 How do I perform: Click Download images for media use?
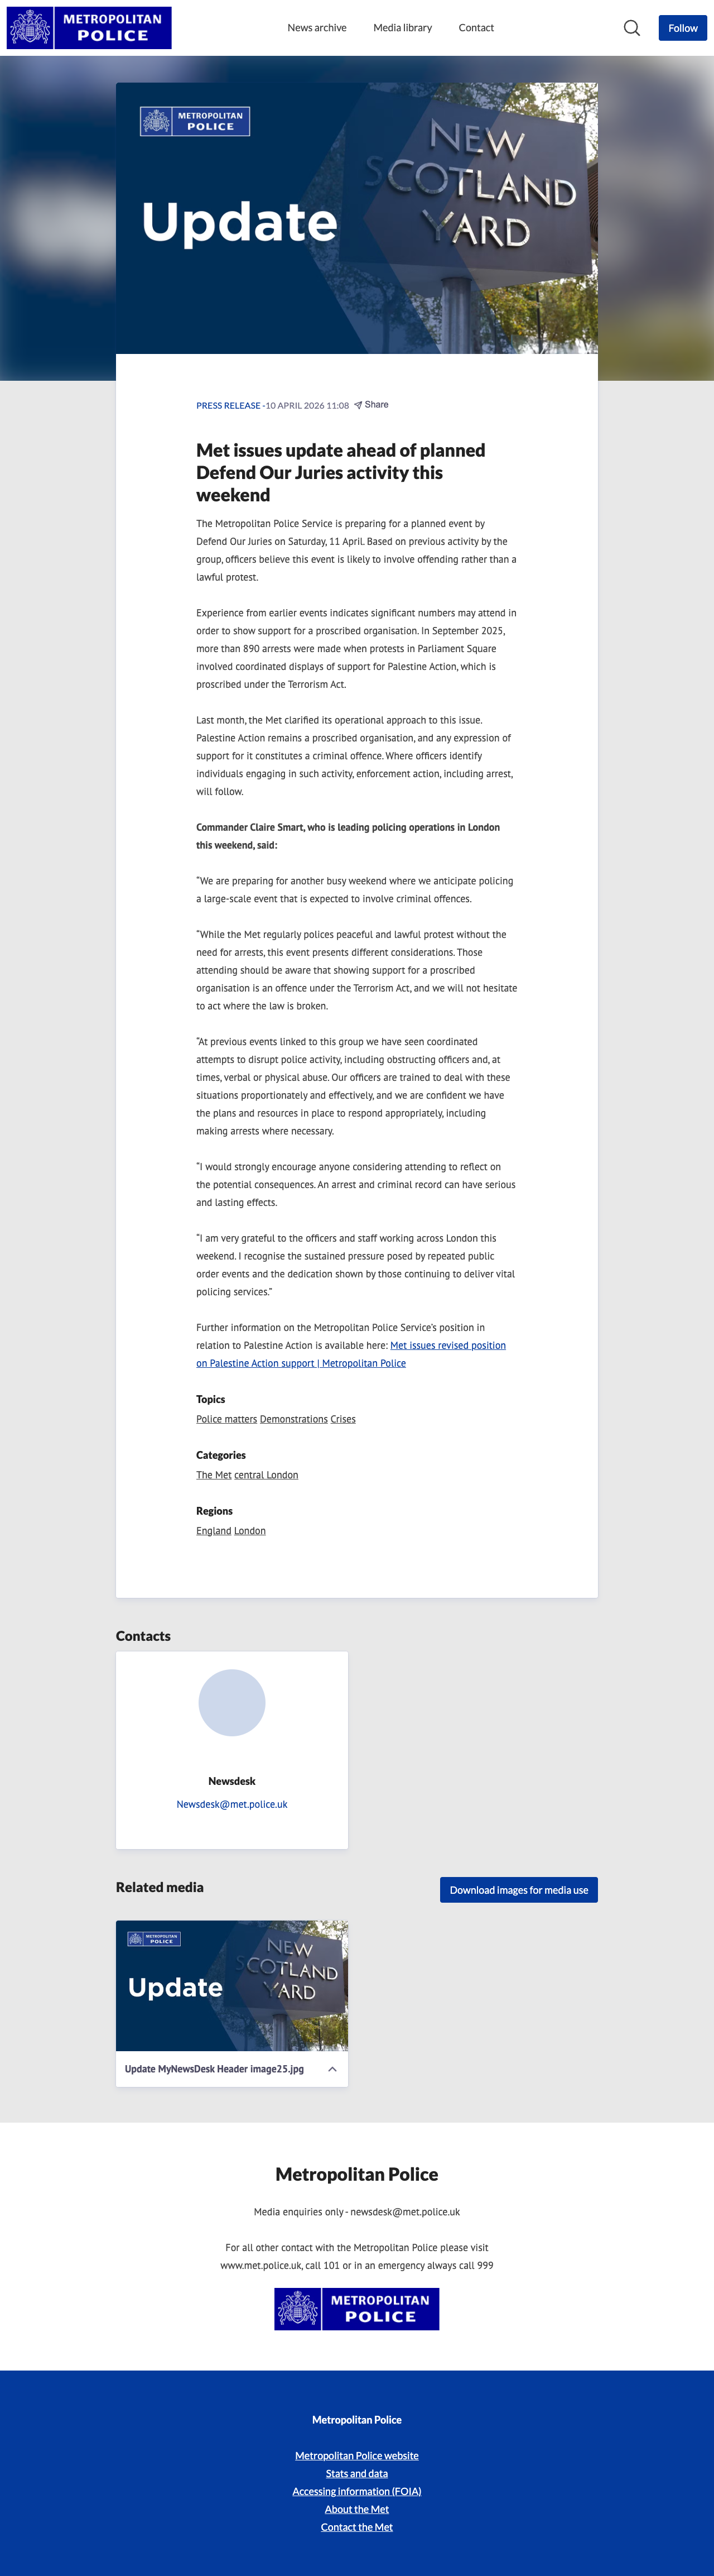point(518,1890)
